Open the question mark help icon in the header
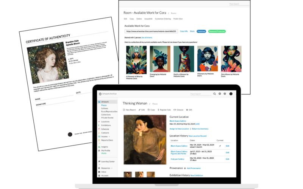 click(x=225, y=94)
